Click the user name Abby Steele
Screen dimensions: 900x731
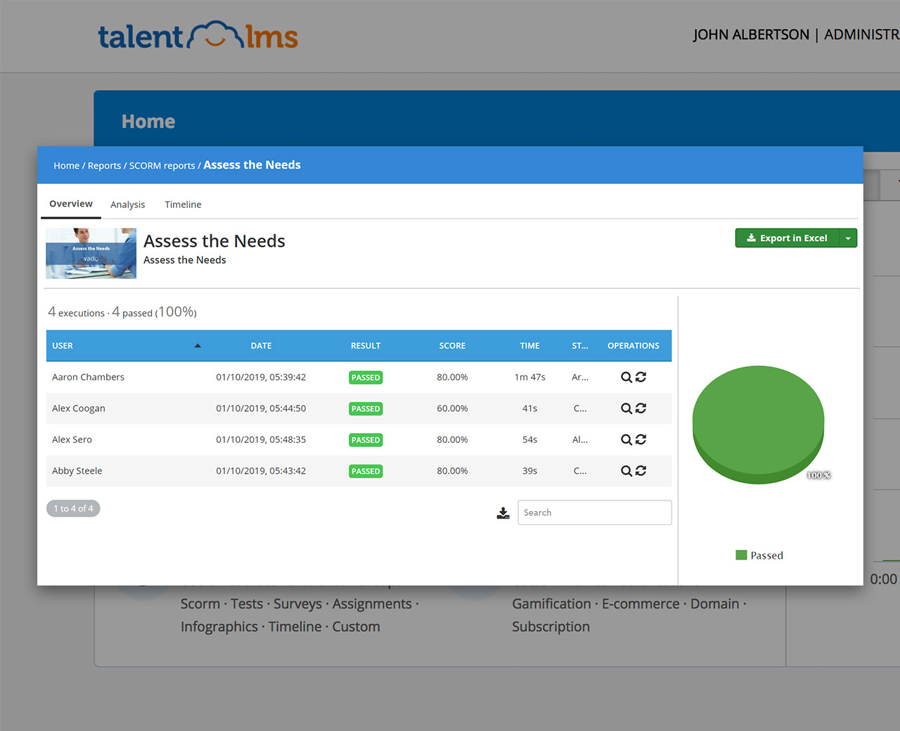tap(77, 471)
